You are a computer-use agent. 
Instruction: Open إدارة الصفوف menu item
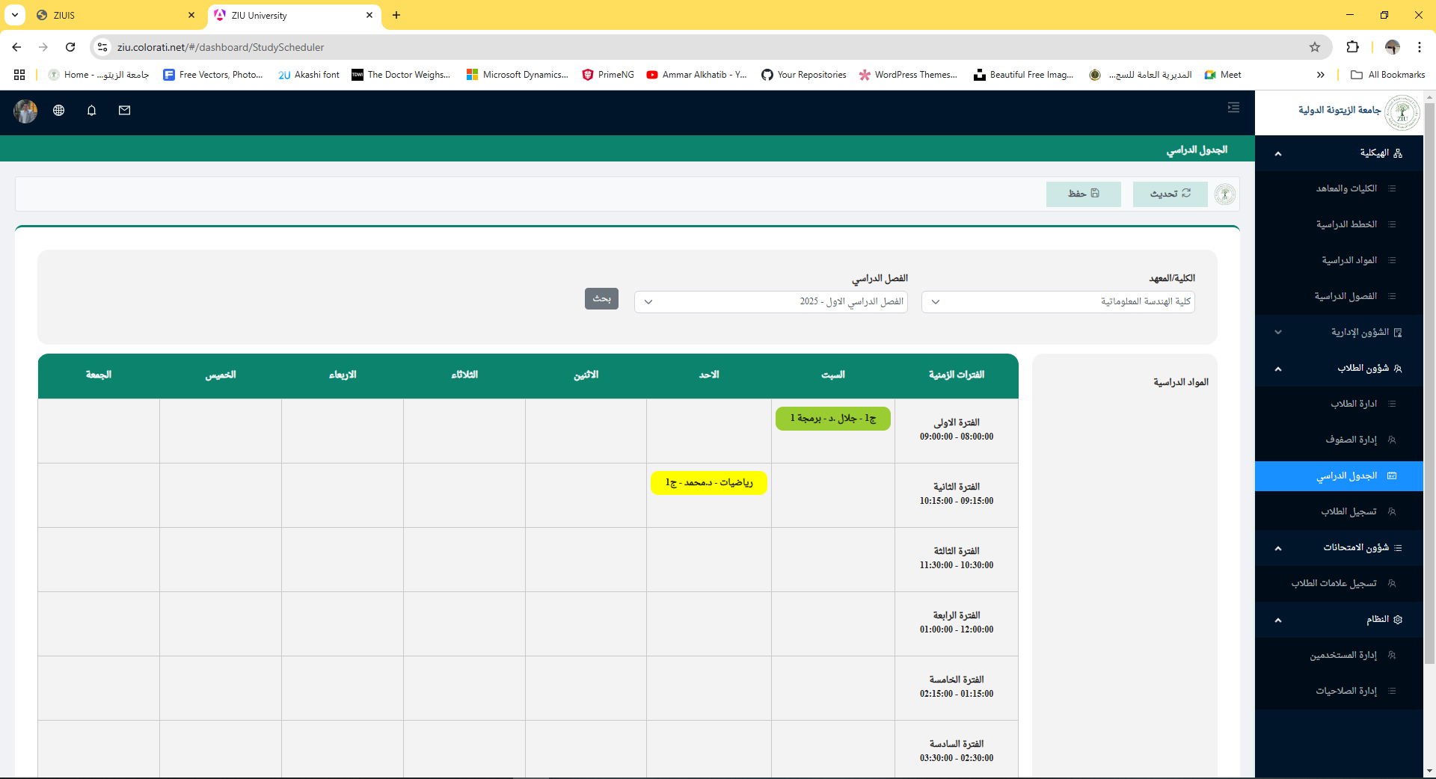pos(1339,440)
